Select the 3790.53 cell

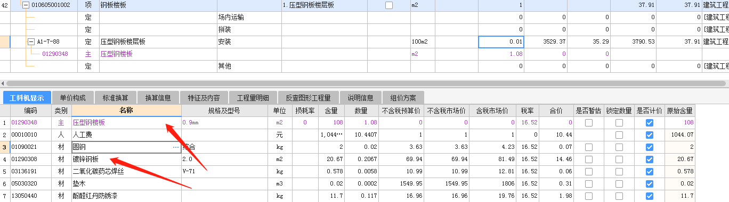point(633,41)
